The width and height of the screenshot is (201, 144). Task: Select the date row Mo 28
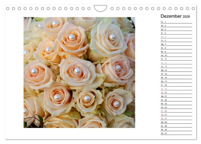[x=177, y=122]
